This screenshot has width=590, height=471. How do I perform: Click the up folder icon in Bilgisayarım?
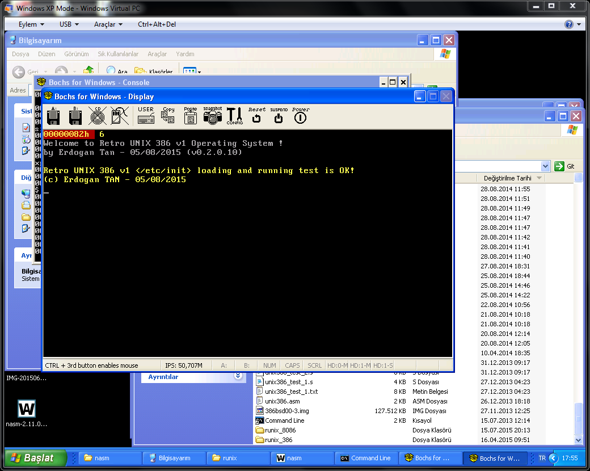(x=88, y=70)
